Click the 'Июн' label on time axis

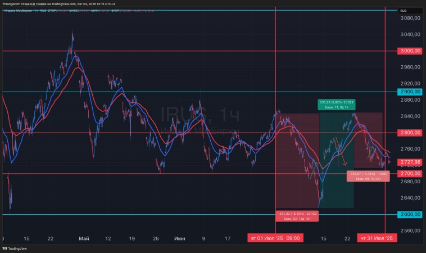pos(180,238)
